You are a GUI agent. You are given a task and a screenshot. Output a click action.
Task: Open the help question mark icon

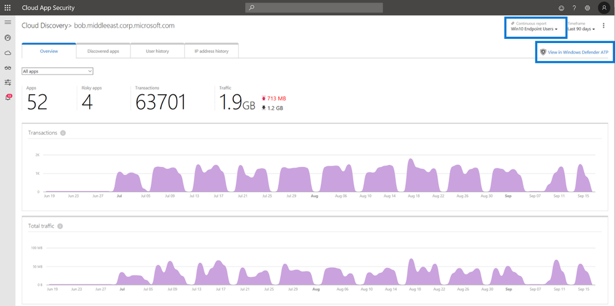(x=574, y=8)
